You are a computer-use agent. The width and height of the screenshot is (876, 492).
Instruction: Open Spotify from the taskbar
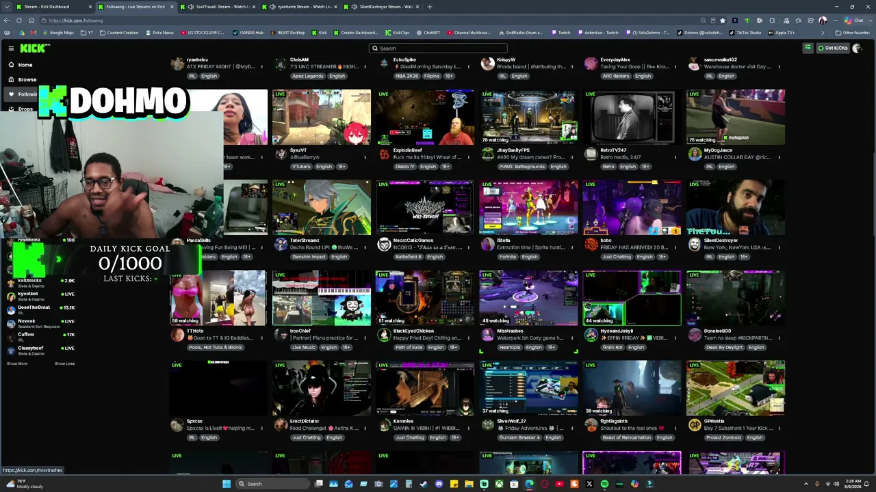pyautogui.click(x=604, y=484)
